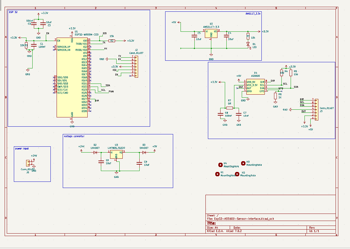Select resistor R2 on the IO0 line
The height and width of the screenshot is (249, 350).
click(x=112, y=41)
